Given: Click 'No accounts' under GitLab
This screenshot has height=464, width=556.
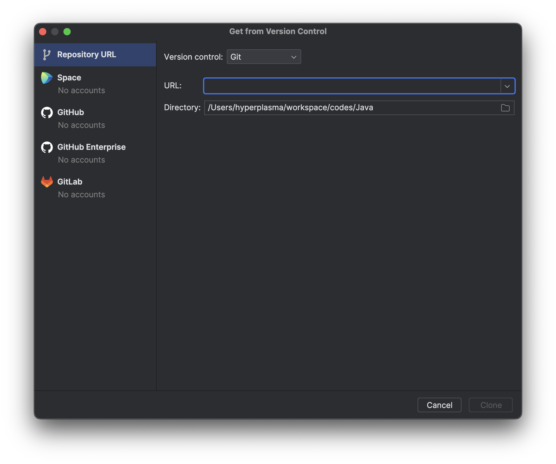Looking at the screenshot, I should pyautogui.click(x=81, y=195).
